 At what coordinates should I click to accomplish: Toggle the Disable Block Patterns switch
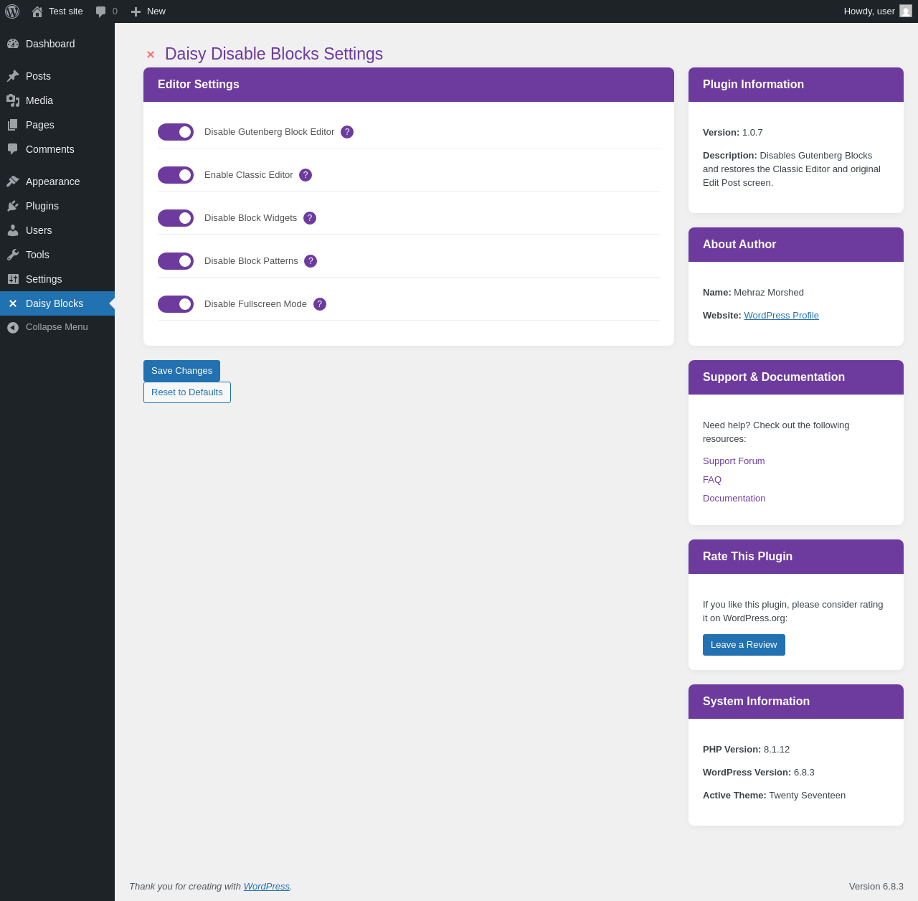[176, 261]
